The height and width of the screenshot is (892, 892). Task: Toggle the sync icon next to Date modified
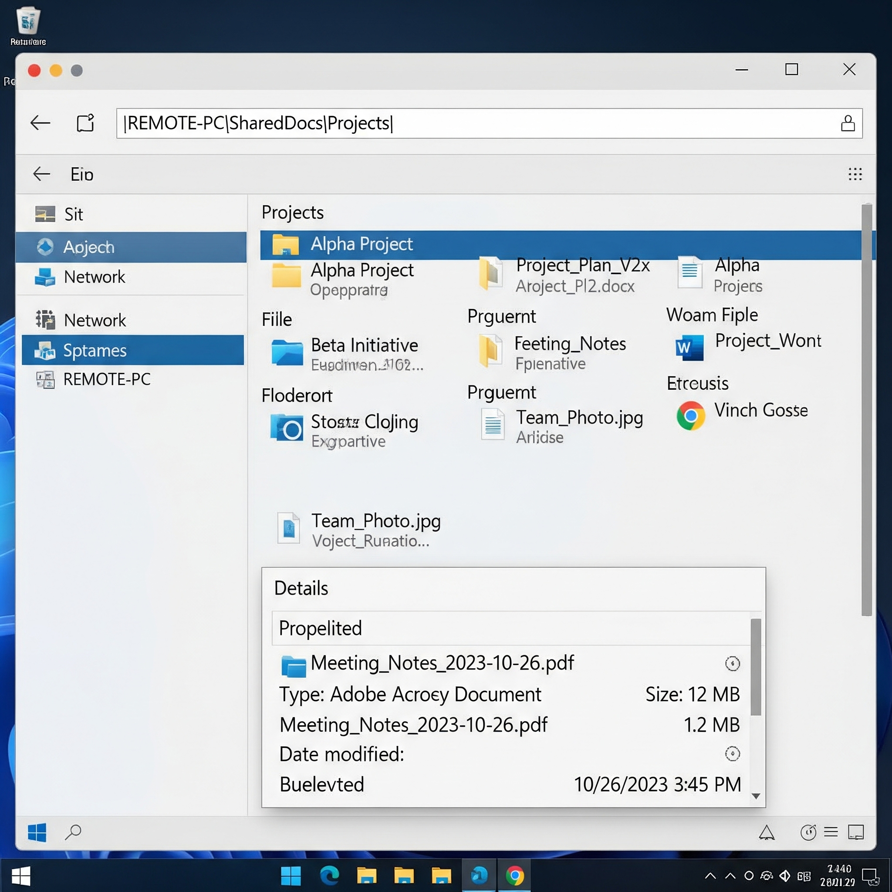(x=733, y=754)
